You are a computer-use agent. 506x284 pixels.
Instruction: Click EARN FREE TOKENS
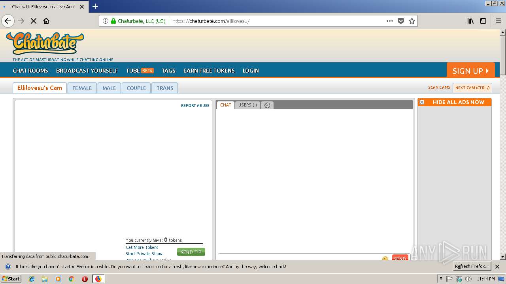(x=209, y=71)
